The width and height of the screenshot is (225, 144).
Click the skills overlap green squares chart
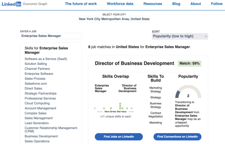pos(113,106)
